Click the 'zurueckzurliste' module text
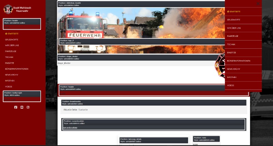 (x=70, y=128)
